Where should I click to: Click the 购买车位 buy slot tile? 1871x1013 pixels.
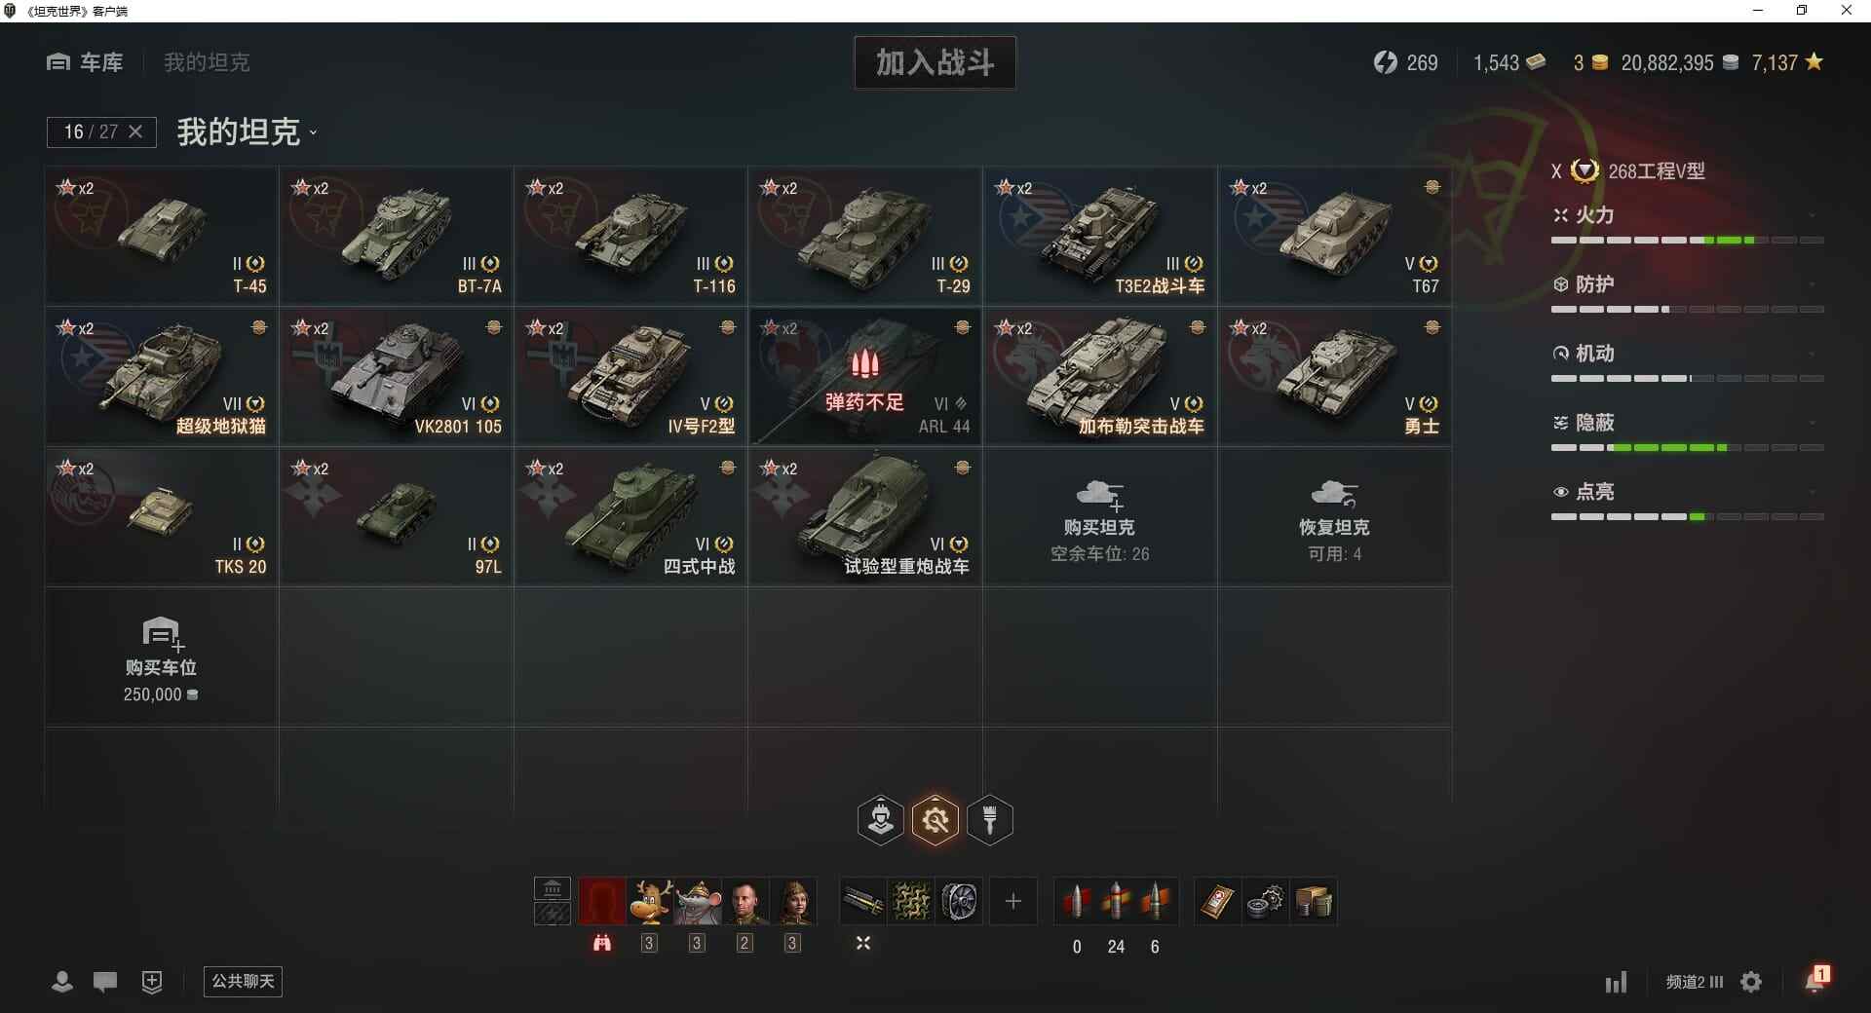pos(162,657)
